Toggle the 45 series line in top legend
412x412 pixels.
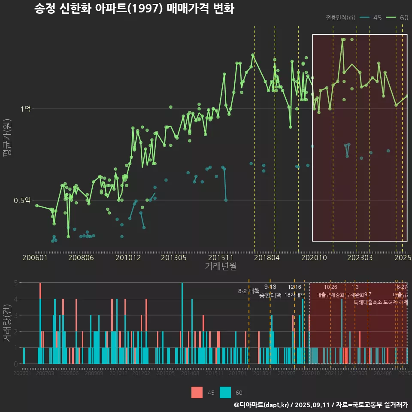coord(364,18)
